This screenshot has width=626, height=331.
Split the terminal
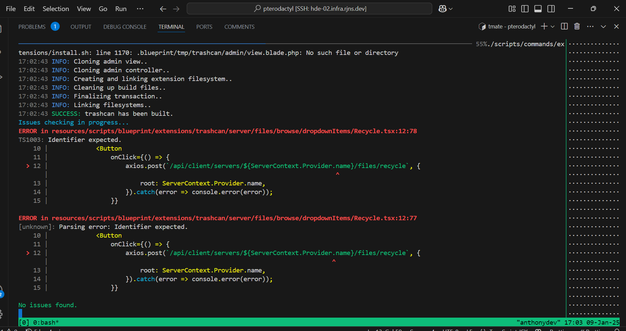coord(564,26)
